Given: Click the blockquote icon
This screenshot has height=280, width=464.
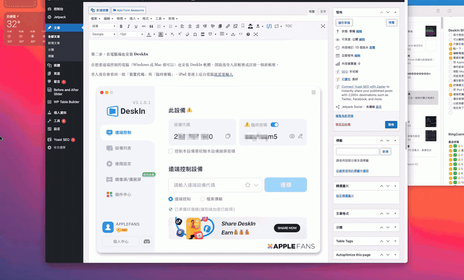Looking at the screenshot, I should coord(151,26).
